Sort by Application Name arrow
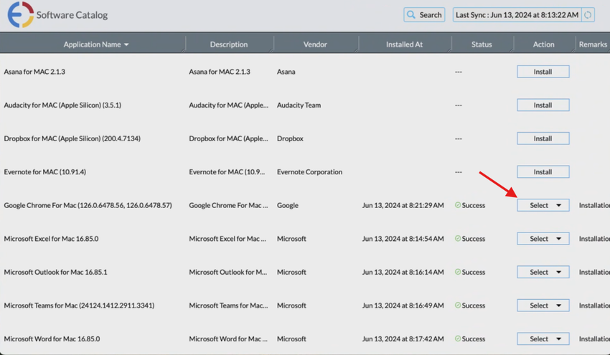 (127, 45)
